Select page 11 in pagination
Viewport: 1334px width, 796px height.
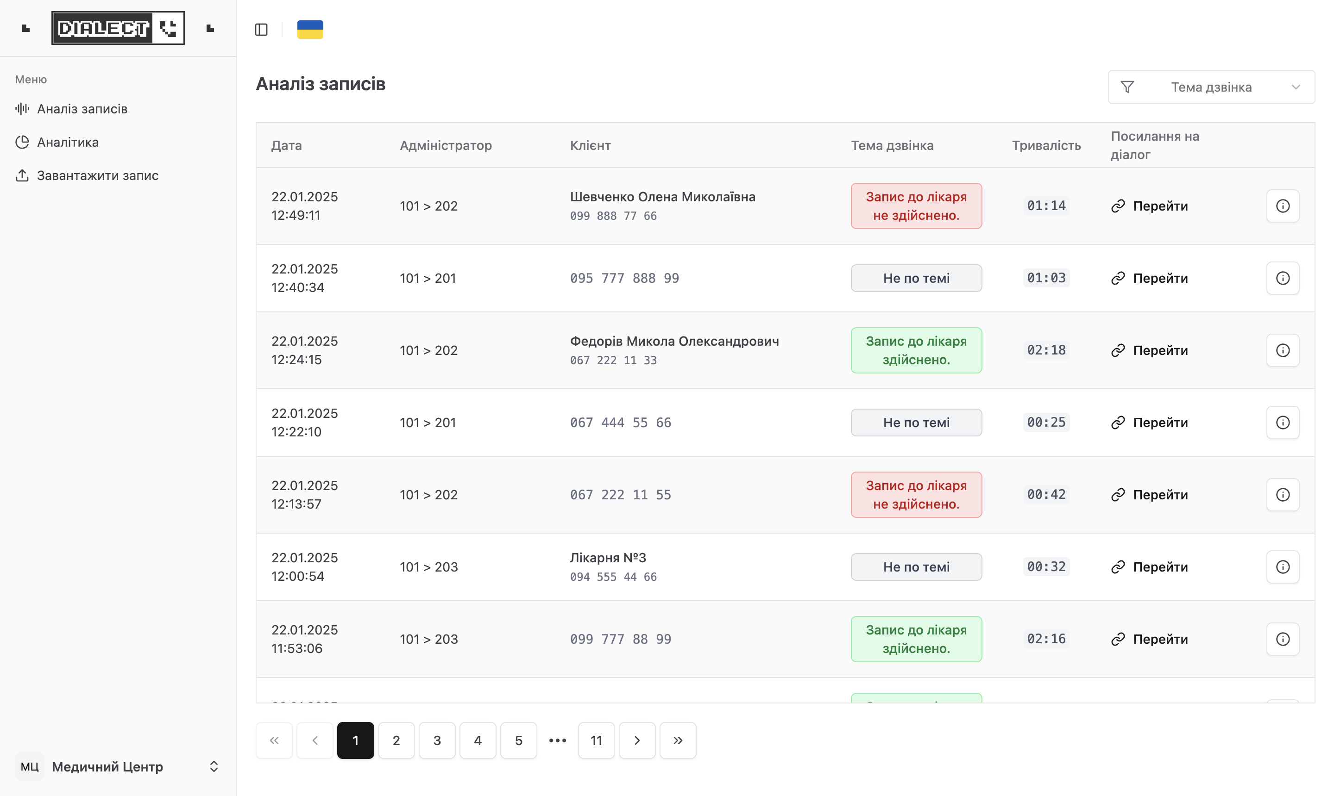click(596, 740)
